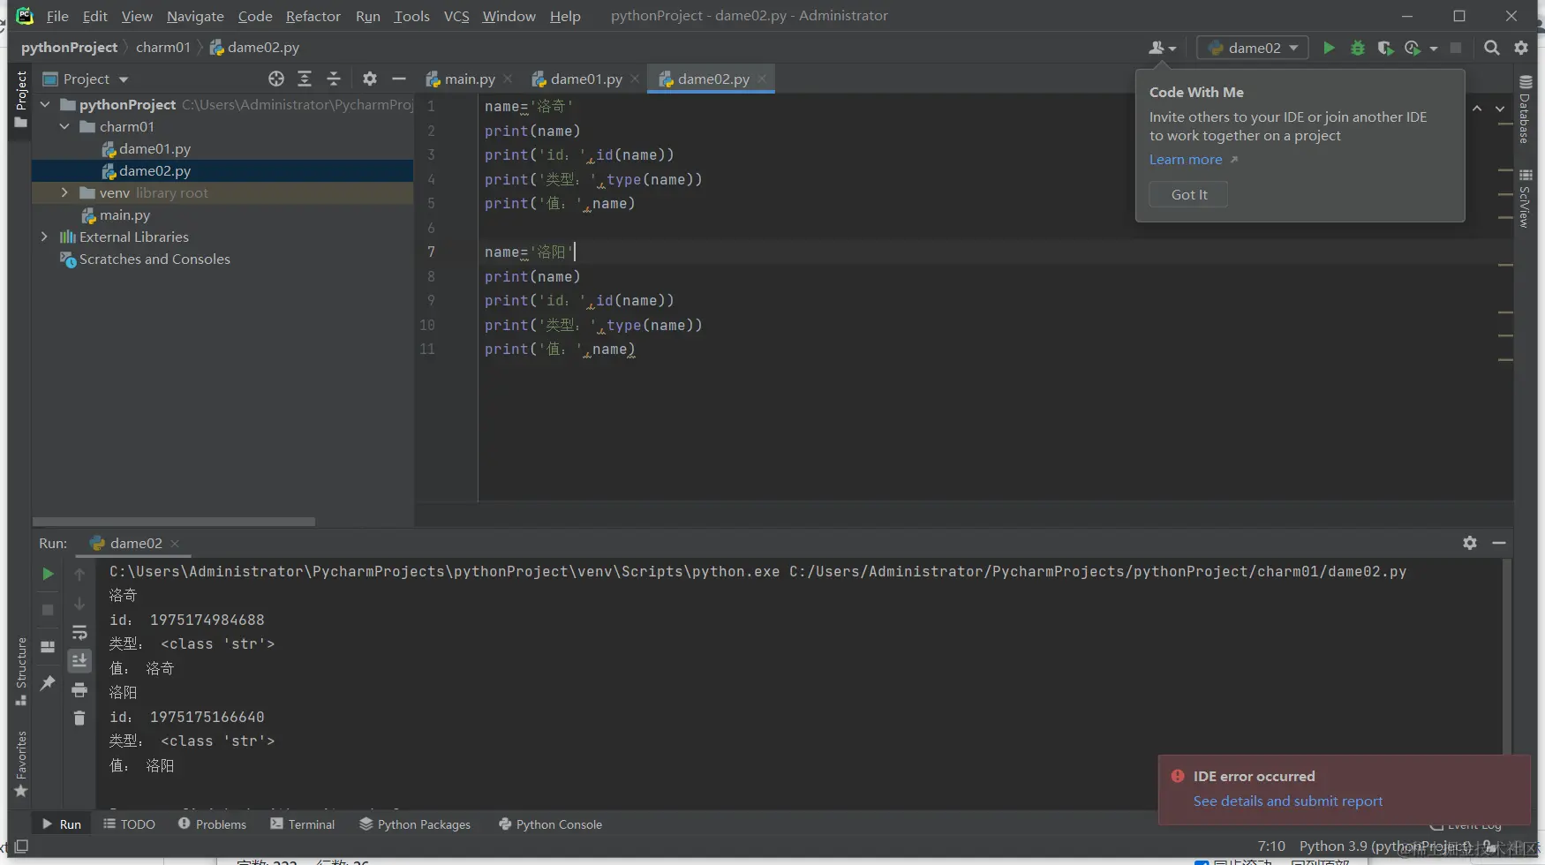Click the locate file target icon
This screenshot has width=1545, height=865.
click(276, 79)
